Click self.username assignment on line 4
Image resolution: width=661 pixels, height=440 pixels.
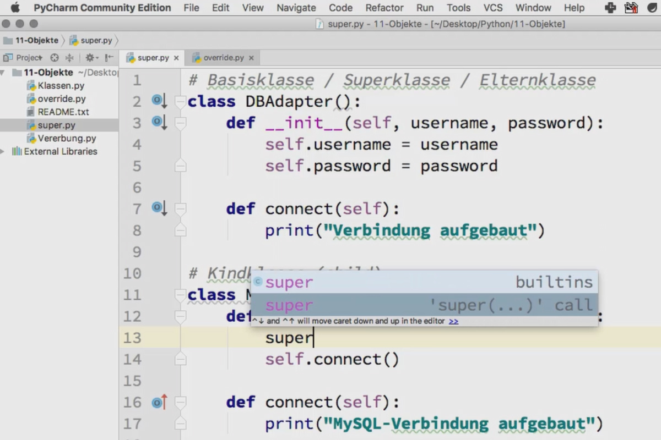381,144
